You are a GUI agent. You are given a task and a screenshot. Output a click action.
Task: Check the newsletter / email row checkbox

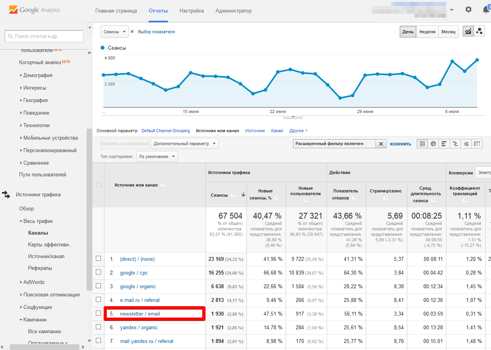[x=99, y=314]
